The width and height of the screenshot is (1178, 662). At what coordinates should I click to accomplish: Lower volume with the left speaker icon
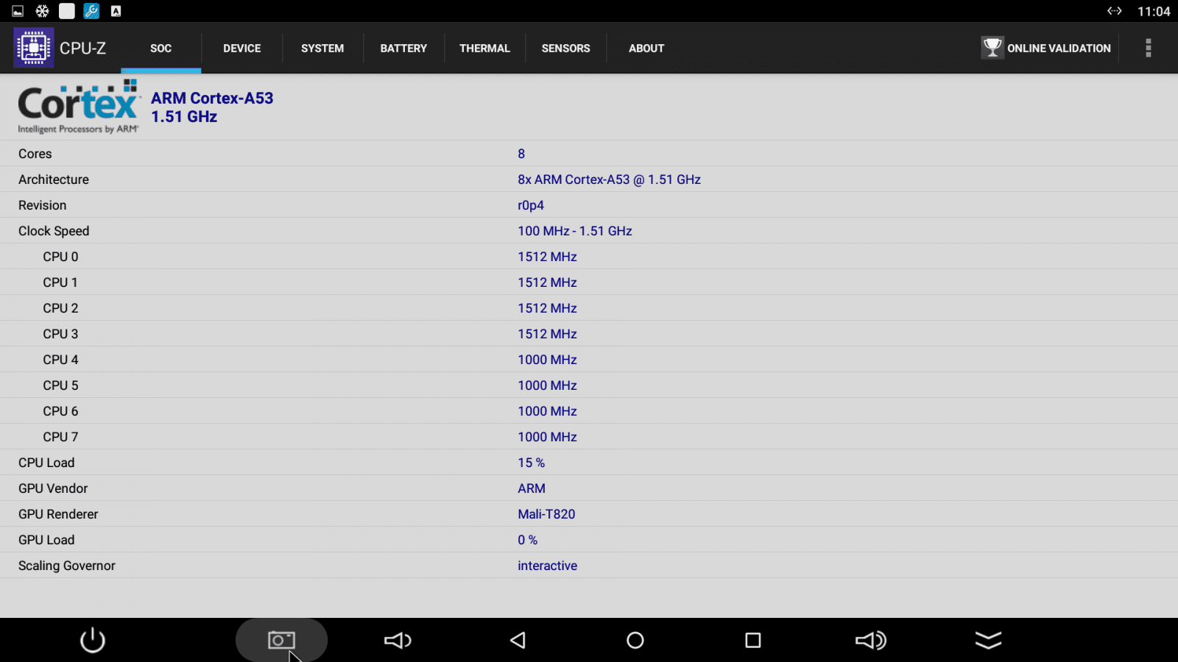(x=397, y=640)
